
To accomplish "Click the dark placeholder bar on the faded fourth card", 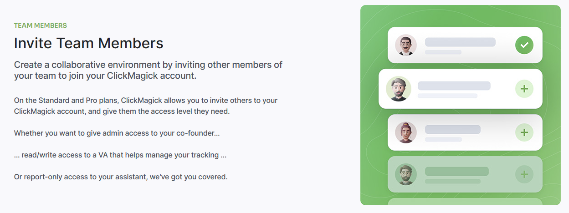I will (x=456, y=172).
